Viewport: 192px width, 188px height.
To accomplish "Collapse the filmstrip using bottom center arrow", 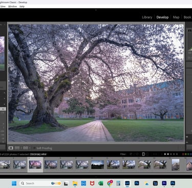I will pos(96,177).
